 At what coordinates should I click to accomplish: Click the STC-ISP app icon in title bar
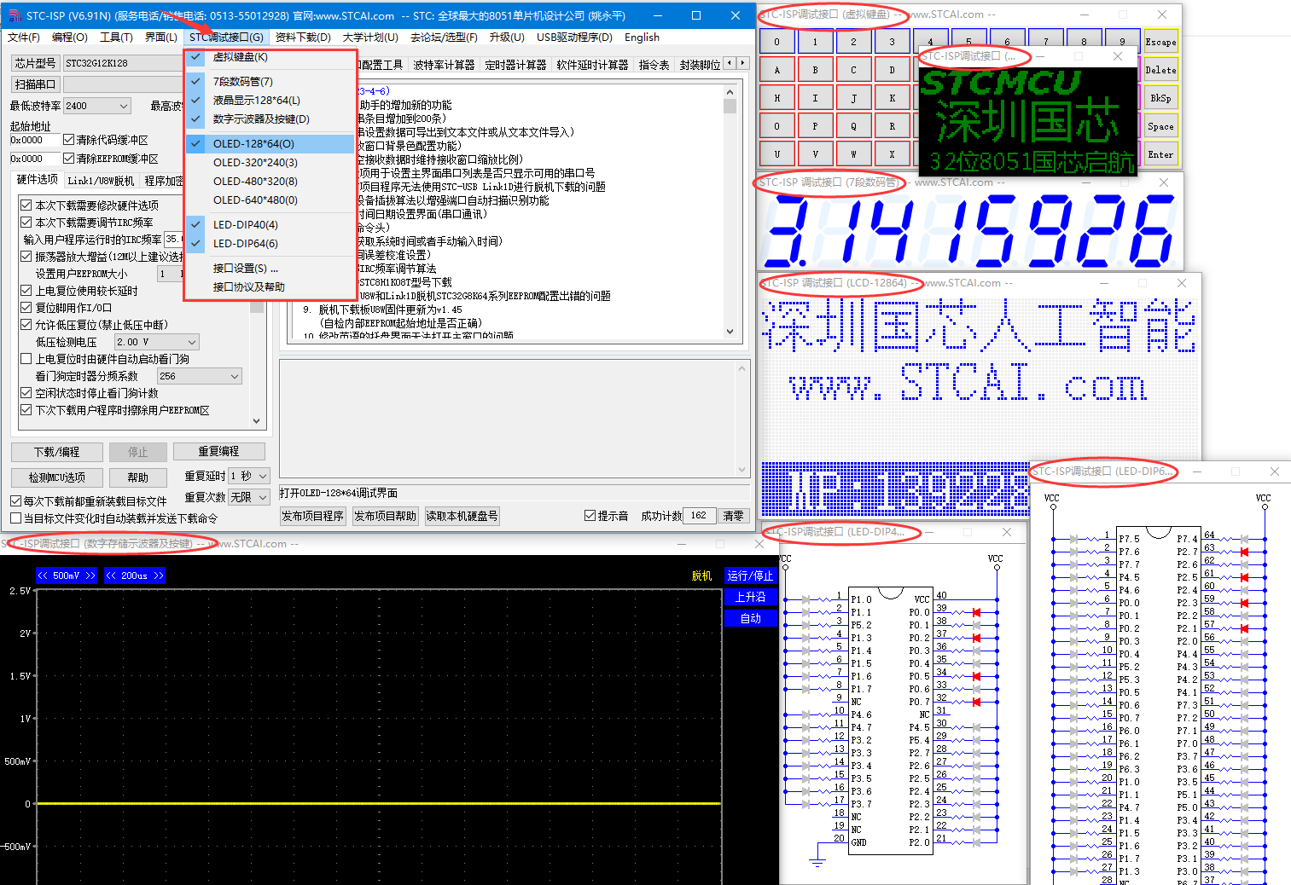pos(13,15)
